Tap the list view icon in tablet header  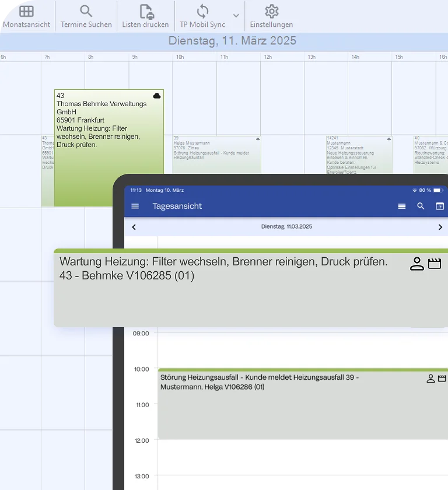click(401, 206)
